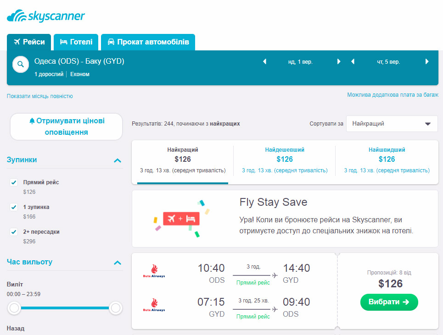This screenshot has width=443, height=335.
Task: Open Можлива додаткова плата за багаж link
Action: coord(393,95)
